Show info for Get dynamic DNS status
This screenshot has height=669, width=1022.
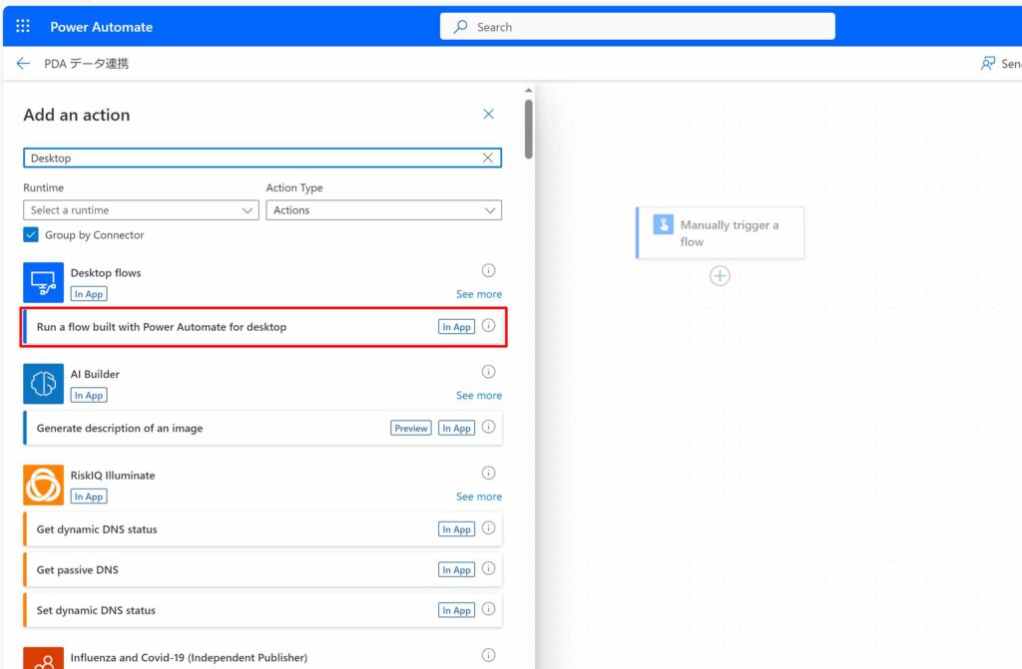click(x=488, y=527)
